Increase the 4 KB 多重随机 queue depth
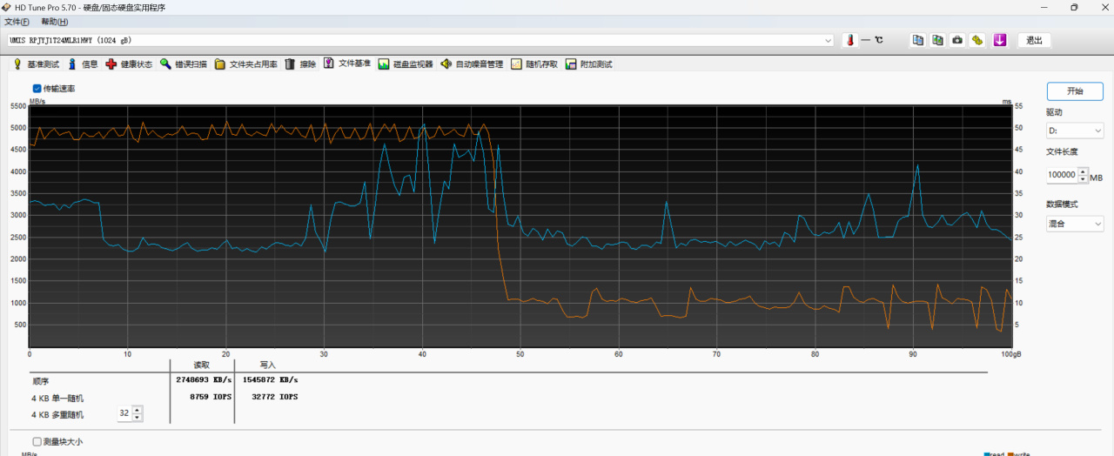The width and height of the screenshot is (1114, 456). tap(137, 410)
